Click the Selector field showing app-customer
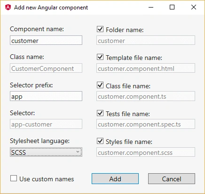 coord(46,124)
